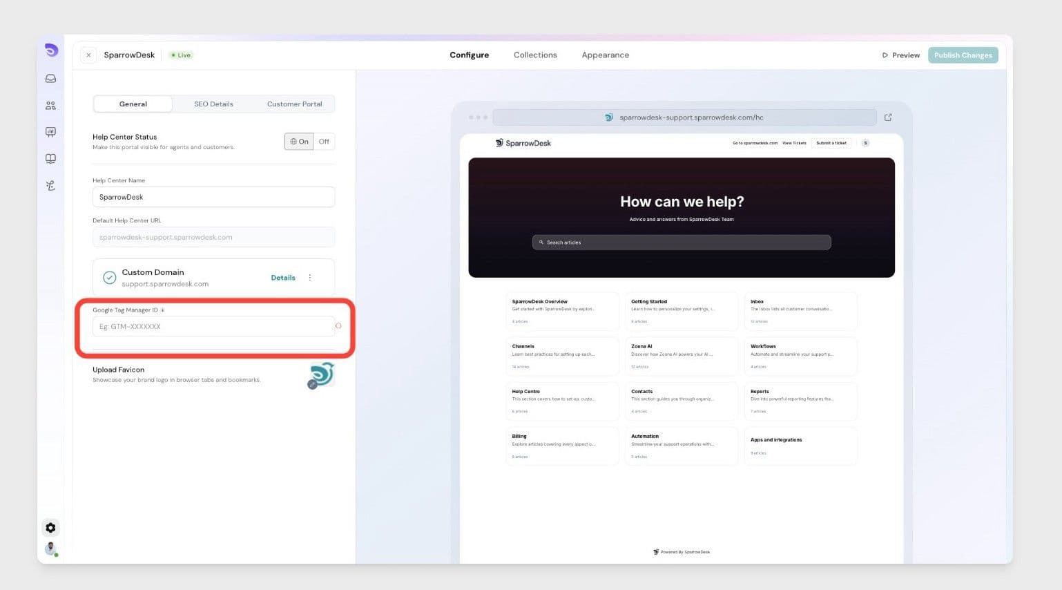Click the preview URL sparrowdesk-support.sparrowdesk.com/hc

pos(691,117)
